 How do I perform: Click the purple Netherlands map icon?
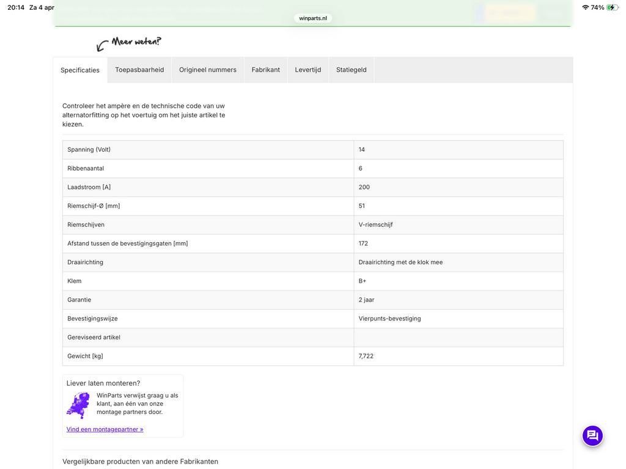tap(78, 405)
